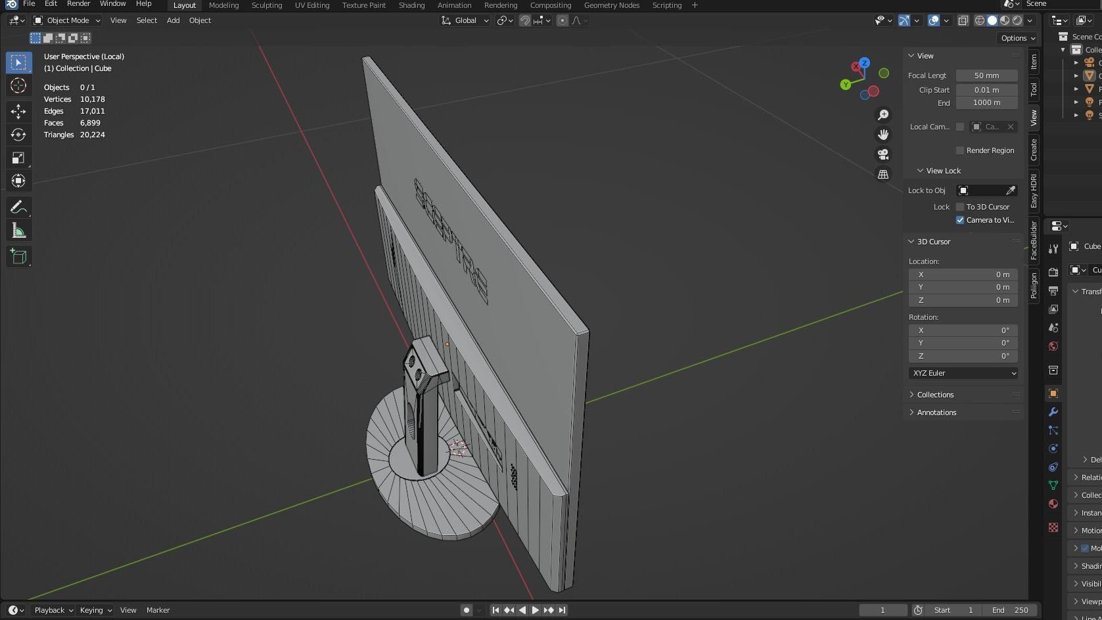The height and width of the screenshot is (620, 1102).
Task: Open Global transform orientation dropdown
Action: (465, 20)
